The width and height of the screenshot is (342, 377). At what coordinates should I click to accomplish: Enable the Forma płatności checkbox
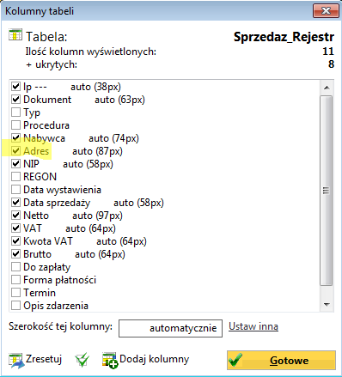(15, 280)
